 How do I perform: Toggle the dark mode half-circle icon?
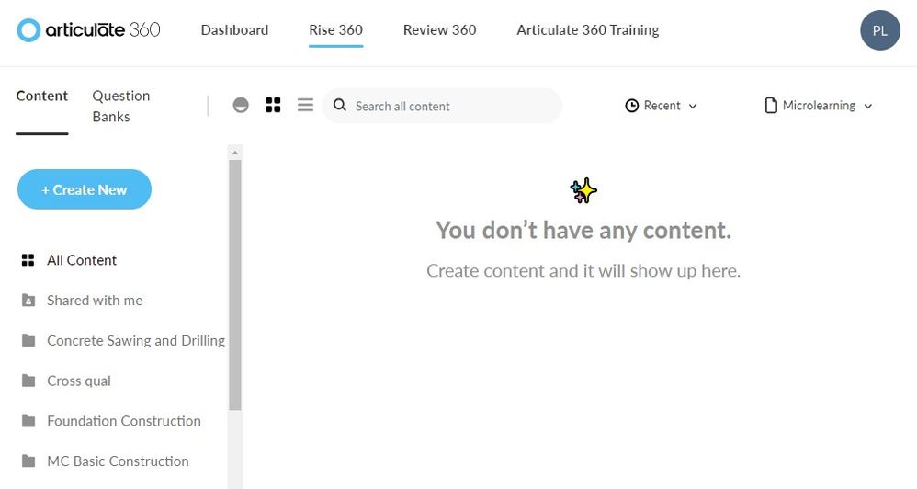pos(241,106)
